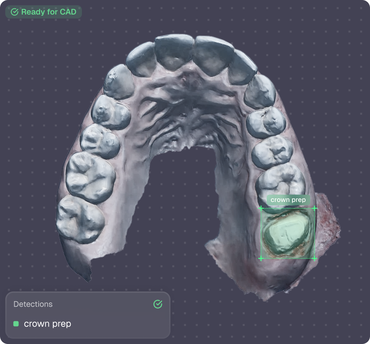This screenshot has height=344, width=370.
Task: Click the top-right crosshair handle of the bounding box
Action: coord(314,208)
